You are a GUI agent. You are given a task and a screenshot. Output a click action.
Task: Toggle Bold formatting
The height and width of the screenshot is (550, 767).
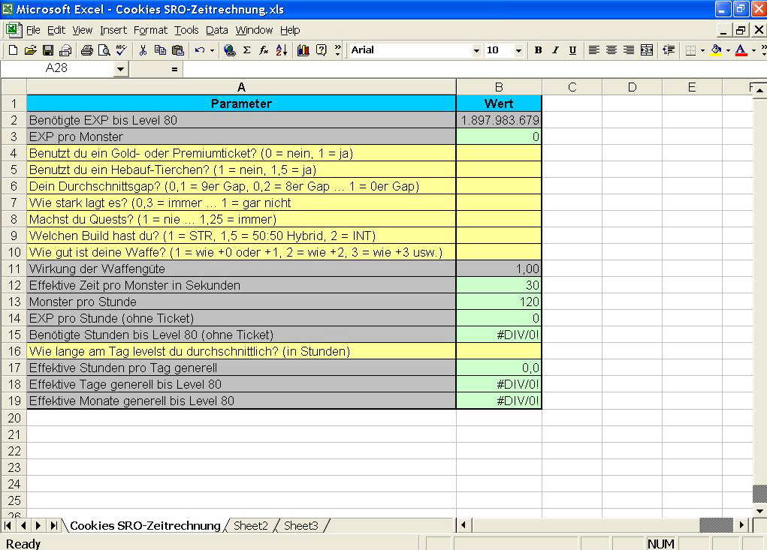pos(538,50)
